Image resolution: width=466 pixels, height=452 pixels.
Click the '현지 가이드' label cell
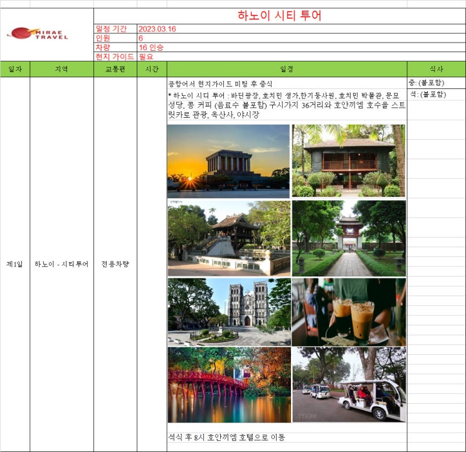[115, 56]
